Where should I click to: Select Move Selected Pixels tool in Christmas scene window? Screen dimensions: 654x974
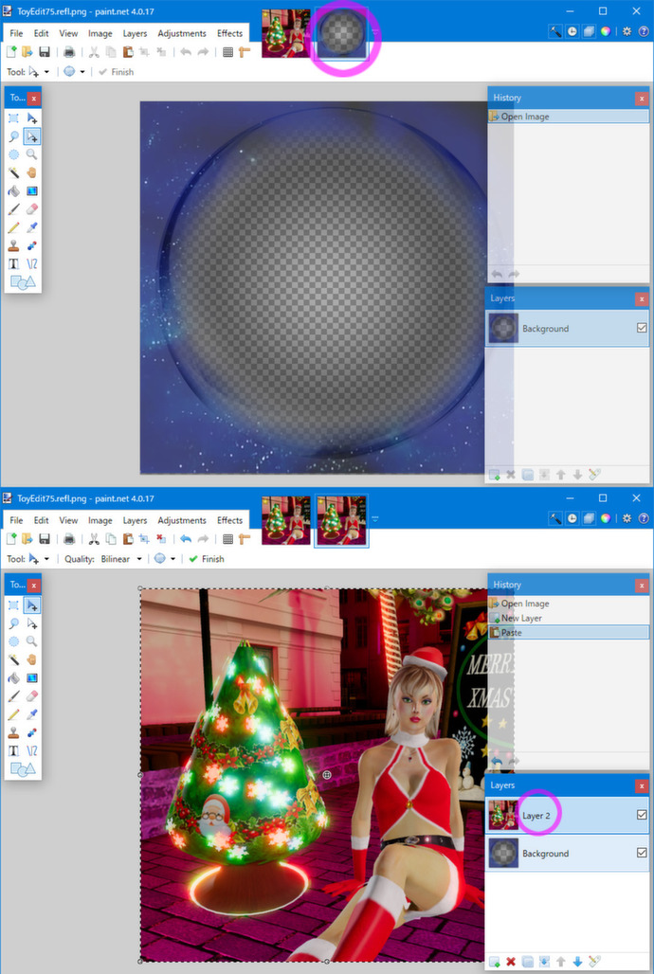[x=31, y=605]
